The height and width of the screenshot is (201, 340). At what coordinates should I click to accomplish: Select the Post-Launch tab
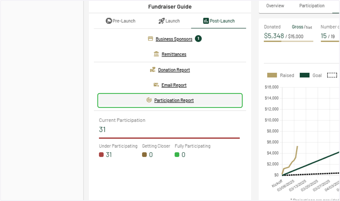[219, 21]
